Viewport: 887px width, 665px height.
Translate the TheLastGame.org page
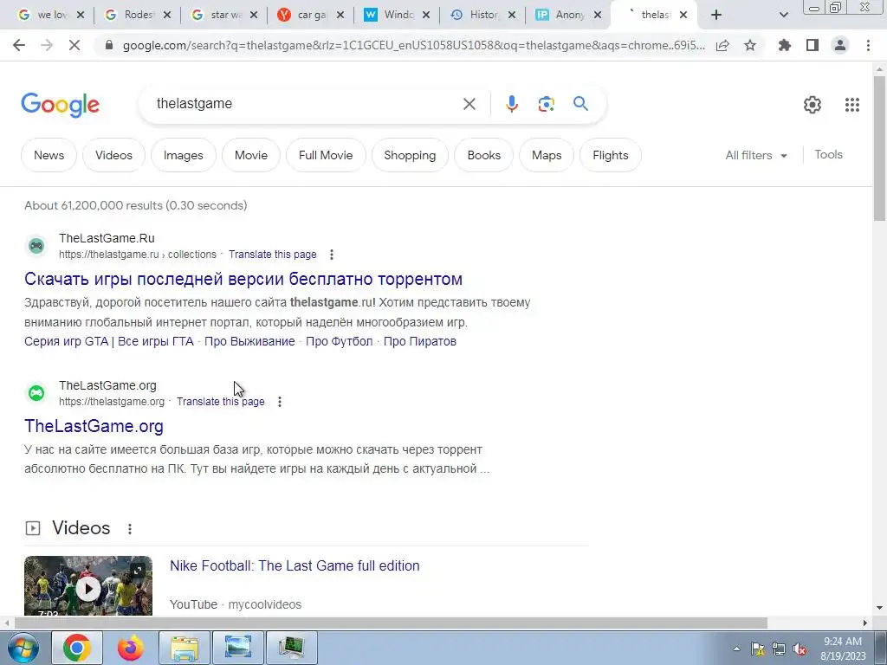tap(221, 402)
